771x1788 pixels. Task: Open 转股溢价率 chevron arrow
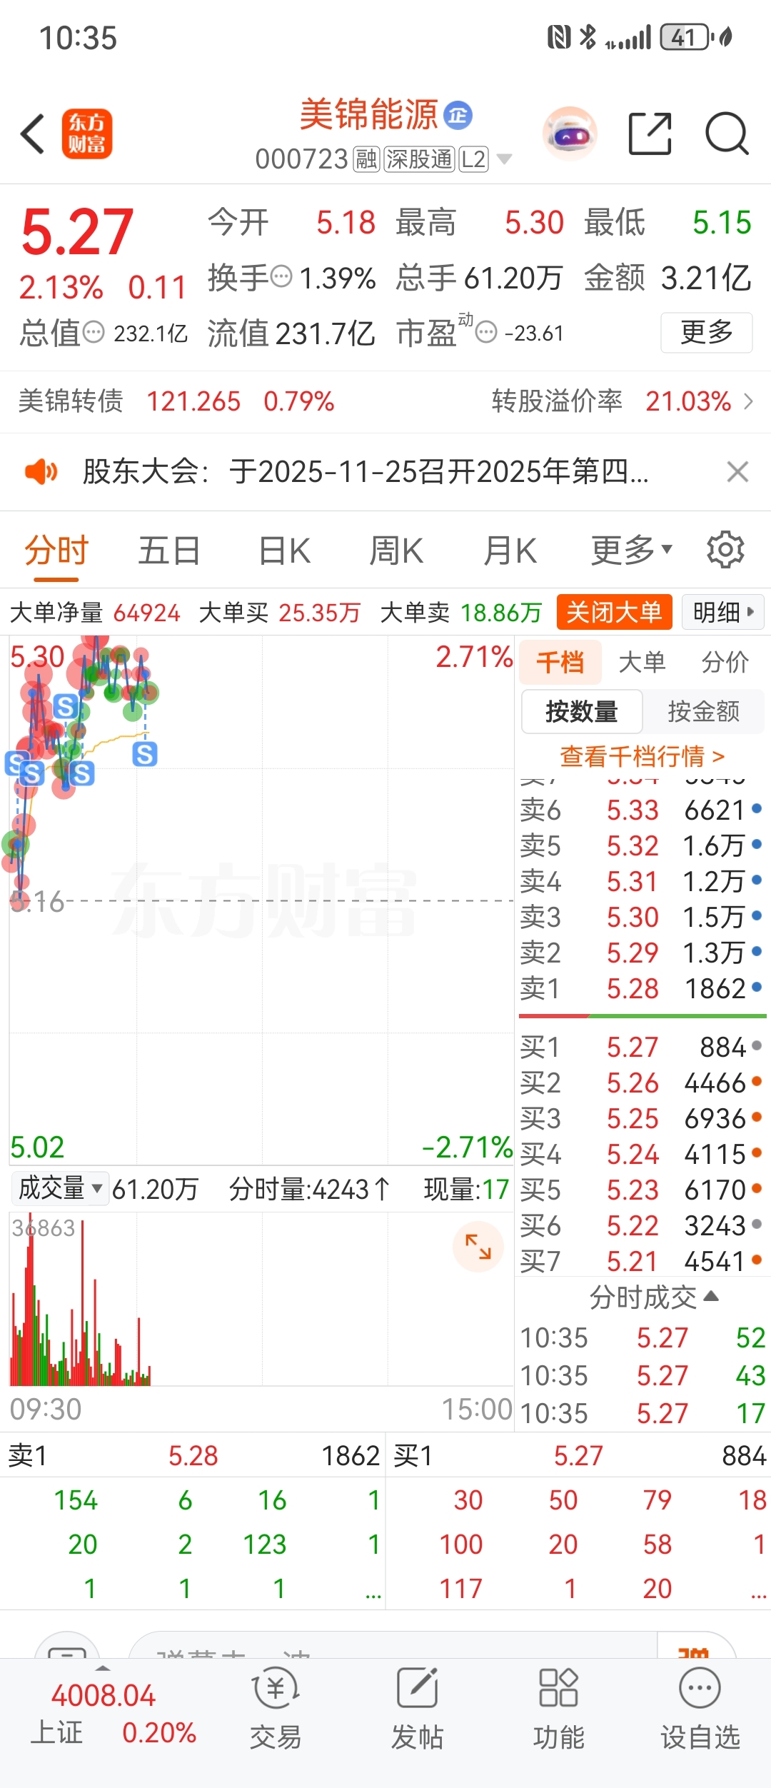click(x=748, y=401)
